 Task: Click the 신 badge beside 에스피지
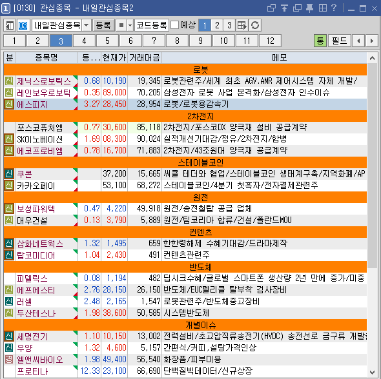[x=9, y=104]
